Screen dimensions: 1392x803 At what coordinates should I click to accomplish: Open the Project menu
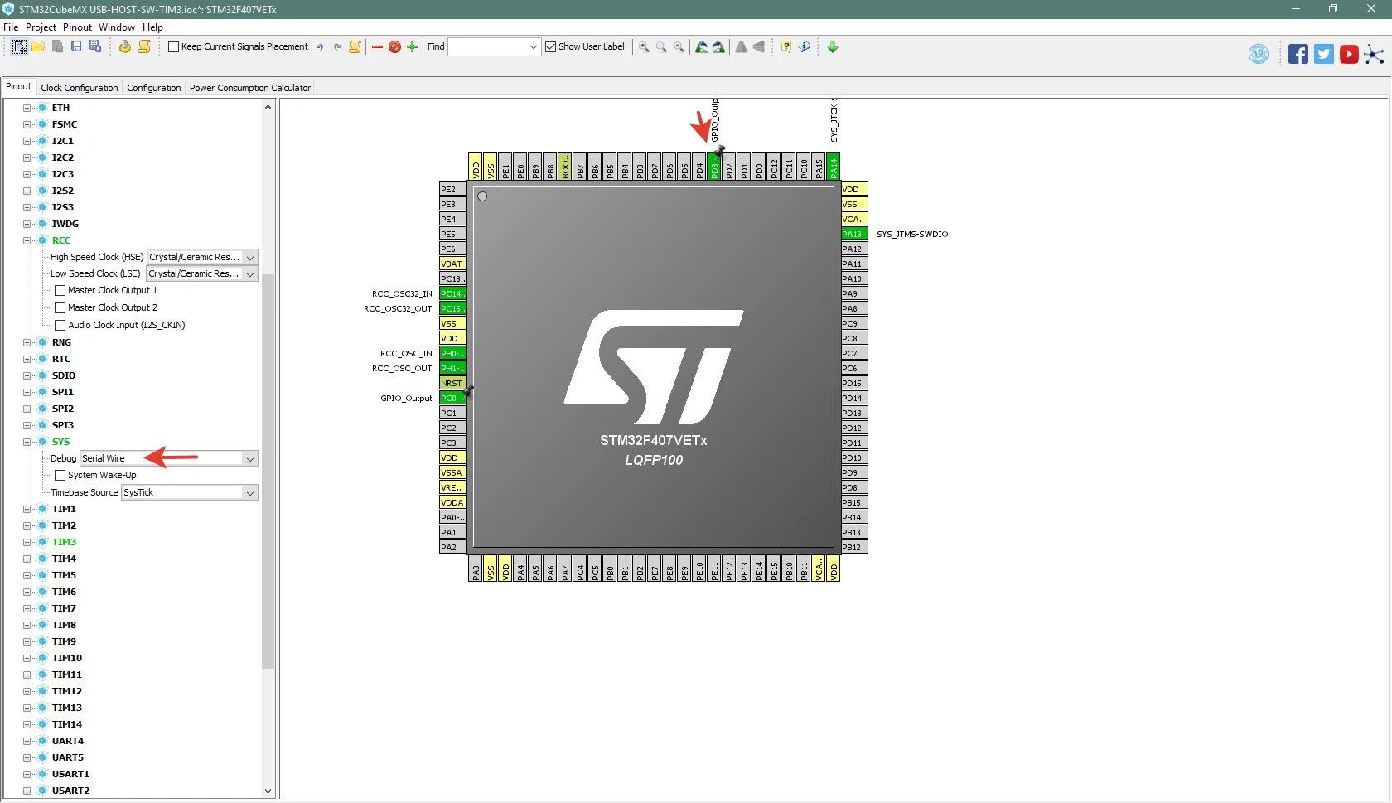(x=41, y=27)
